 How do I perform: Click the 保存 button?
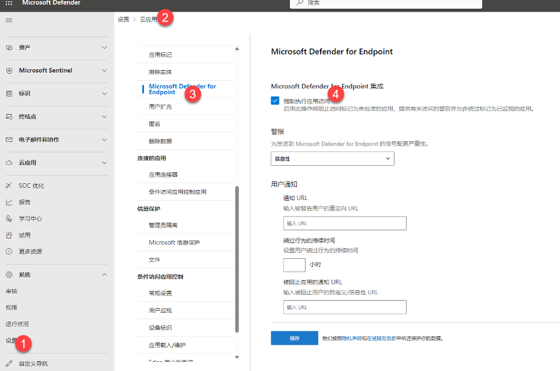[295, 338]
